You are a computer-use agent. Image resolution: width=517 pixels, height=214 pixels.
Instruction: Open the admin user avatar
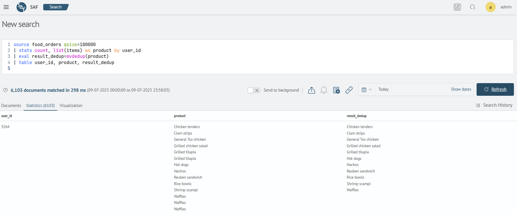pos(490,7)
